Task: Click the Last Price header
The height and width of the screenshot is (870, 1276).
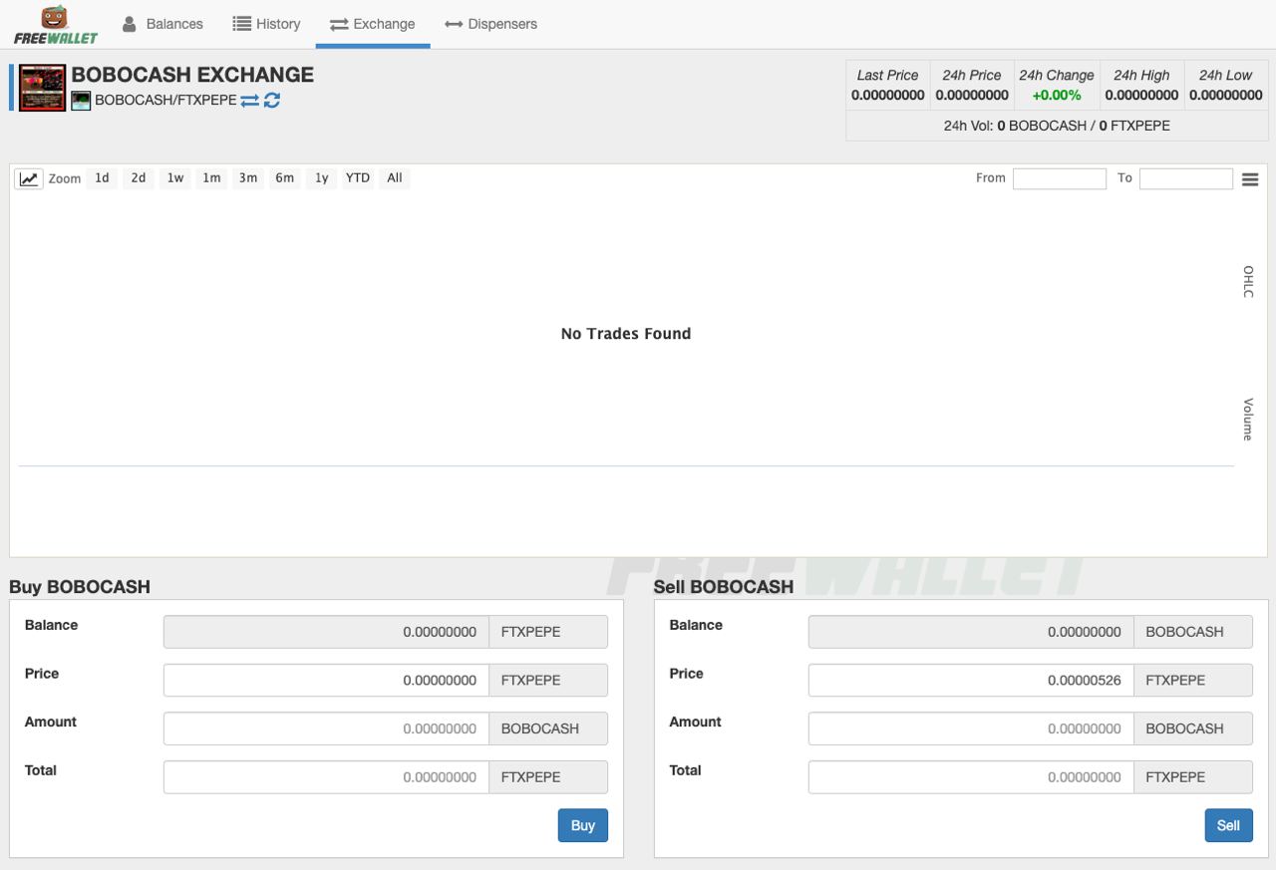Action: (x=887, y=76)
